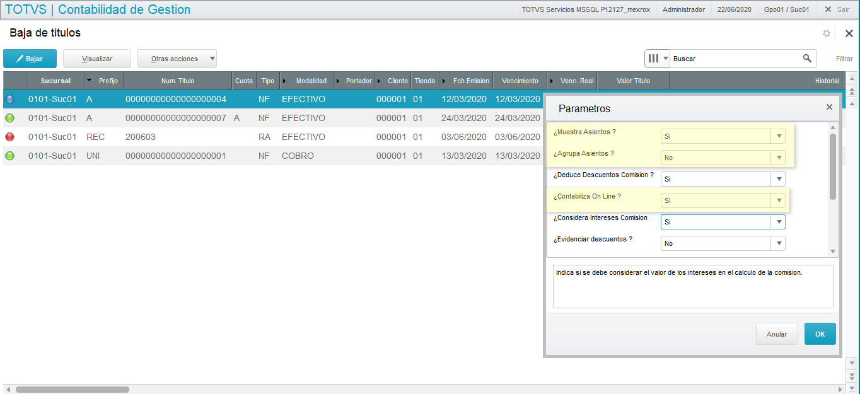Click the green status circle of the UNI row
This screenshot has height=394, width=860.
pos(9,156)
